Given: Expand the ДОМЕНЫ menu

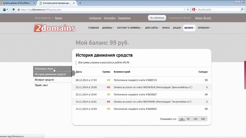Looking at the screenshot, I should (x=108, y=28).
